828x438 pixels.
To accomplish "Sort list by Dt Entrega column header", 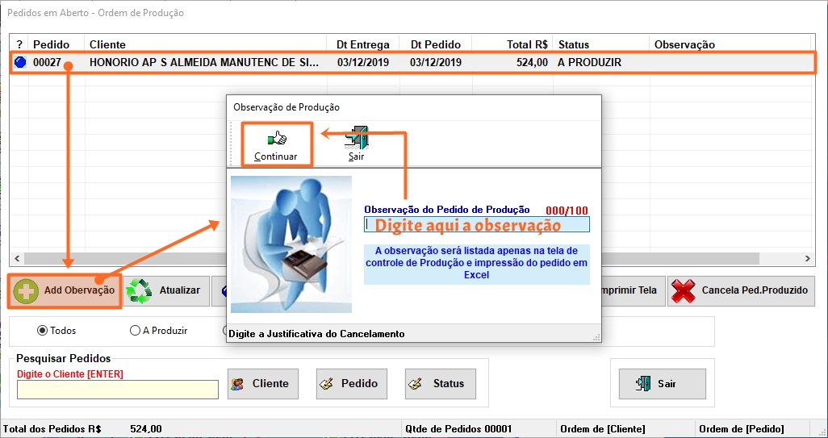I will pos(362,44).
